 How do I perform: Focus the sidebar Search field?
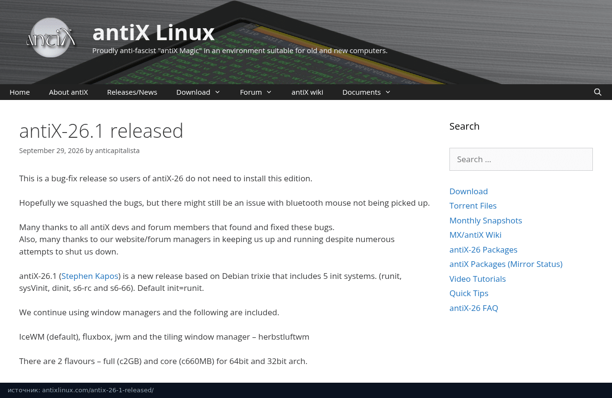point(521,159)
